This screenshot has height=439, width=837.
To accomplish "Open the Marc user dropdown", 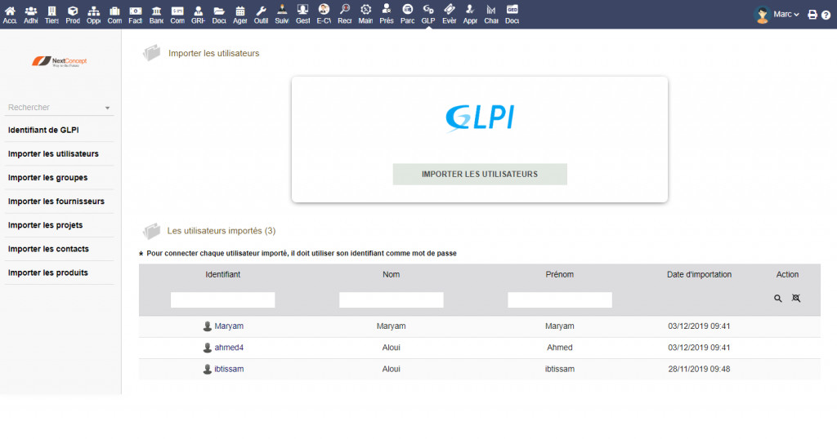I will 786,15.
